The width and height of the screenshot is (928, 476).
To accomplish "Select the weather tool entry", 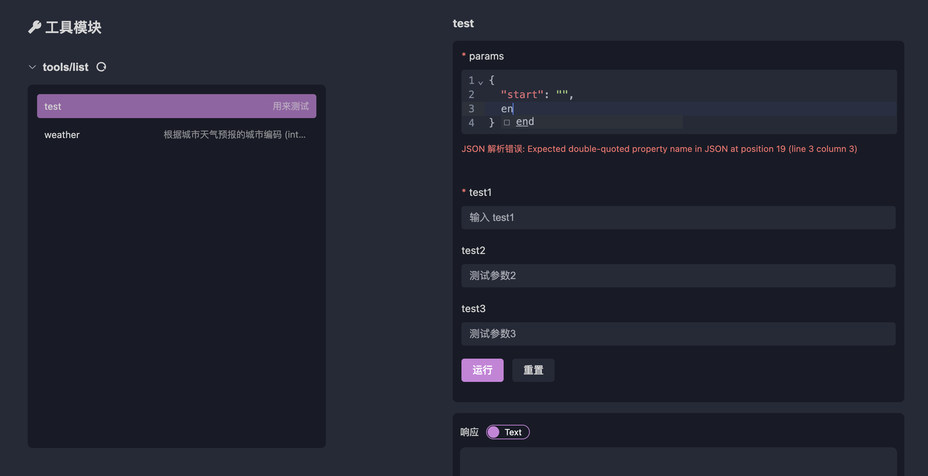I will point(176,135).
